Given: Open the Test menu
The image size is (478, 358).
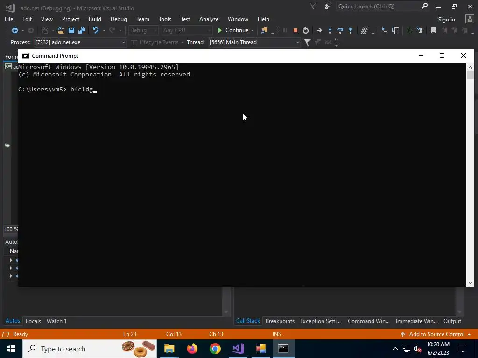Looking at the screenshot, I should pyautogui.click(x=185, y=19).
